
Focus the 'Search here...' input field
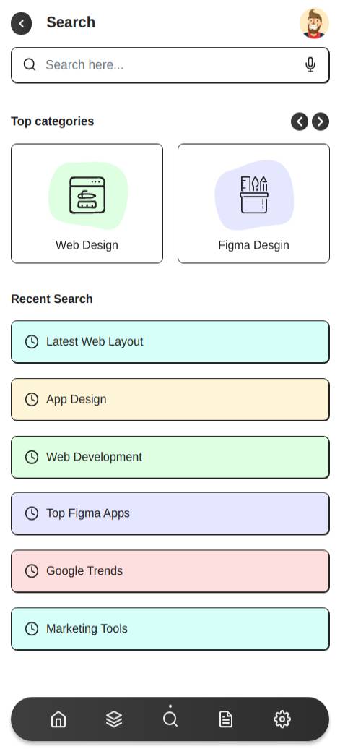(170, 65)
